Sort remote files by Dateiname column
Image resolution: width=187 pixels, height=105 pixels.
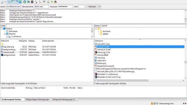99,41
